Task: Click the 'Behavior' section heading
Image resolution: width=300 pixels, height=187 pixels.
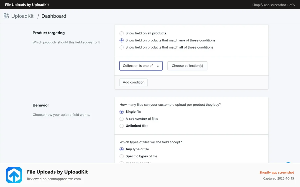Action: pos(41,105)
